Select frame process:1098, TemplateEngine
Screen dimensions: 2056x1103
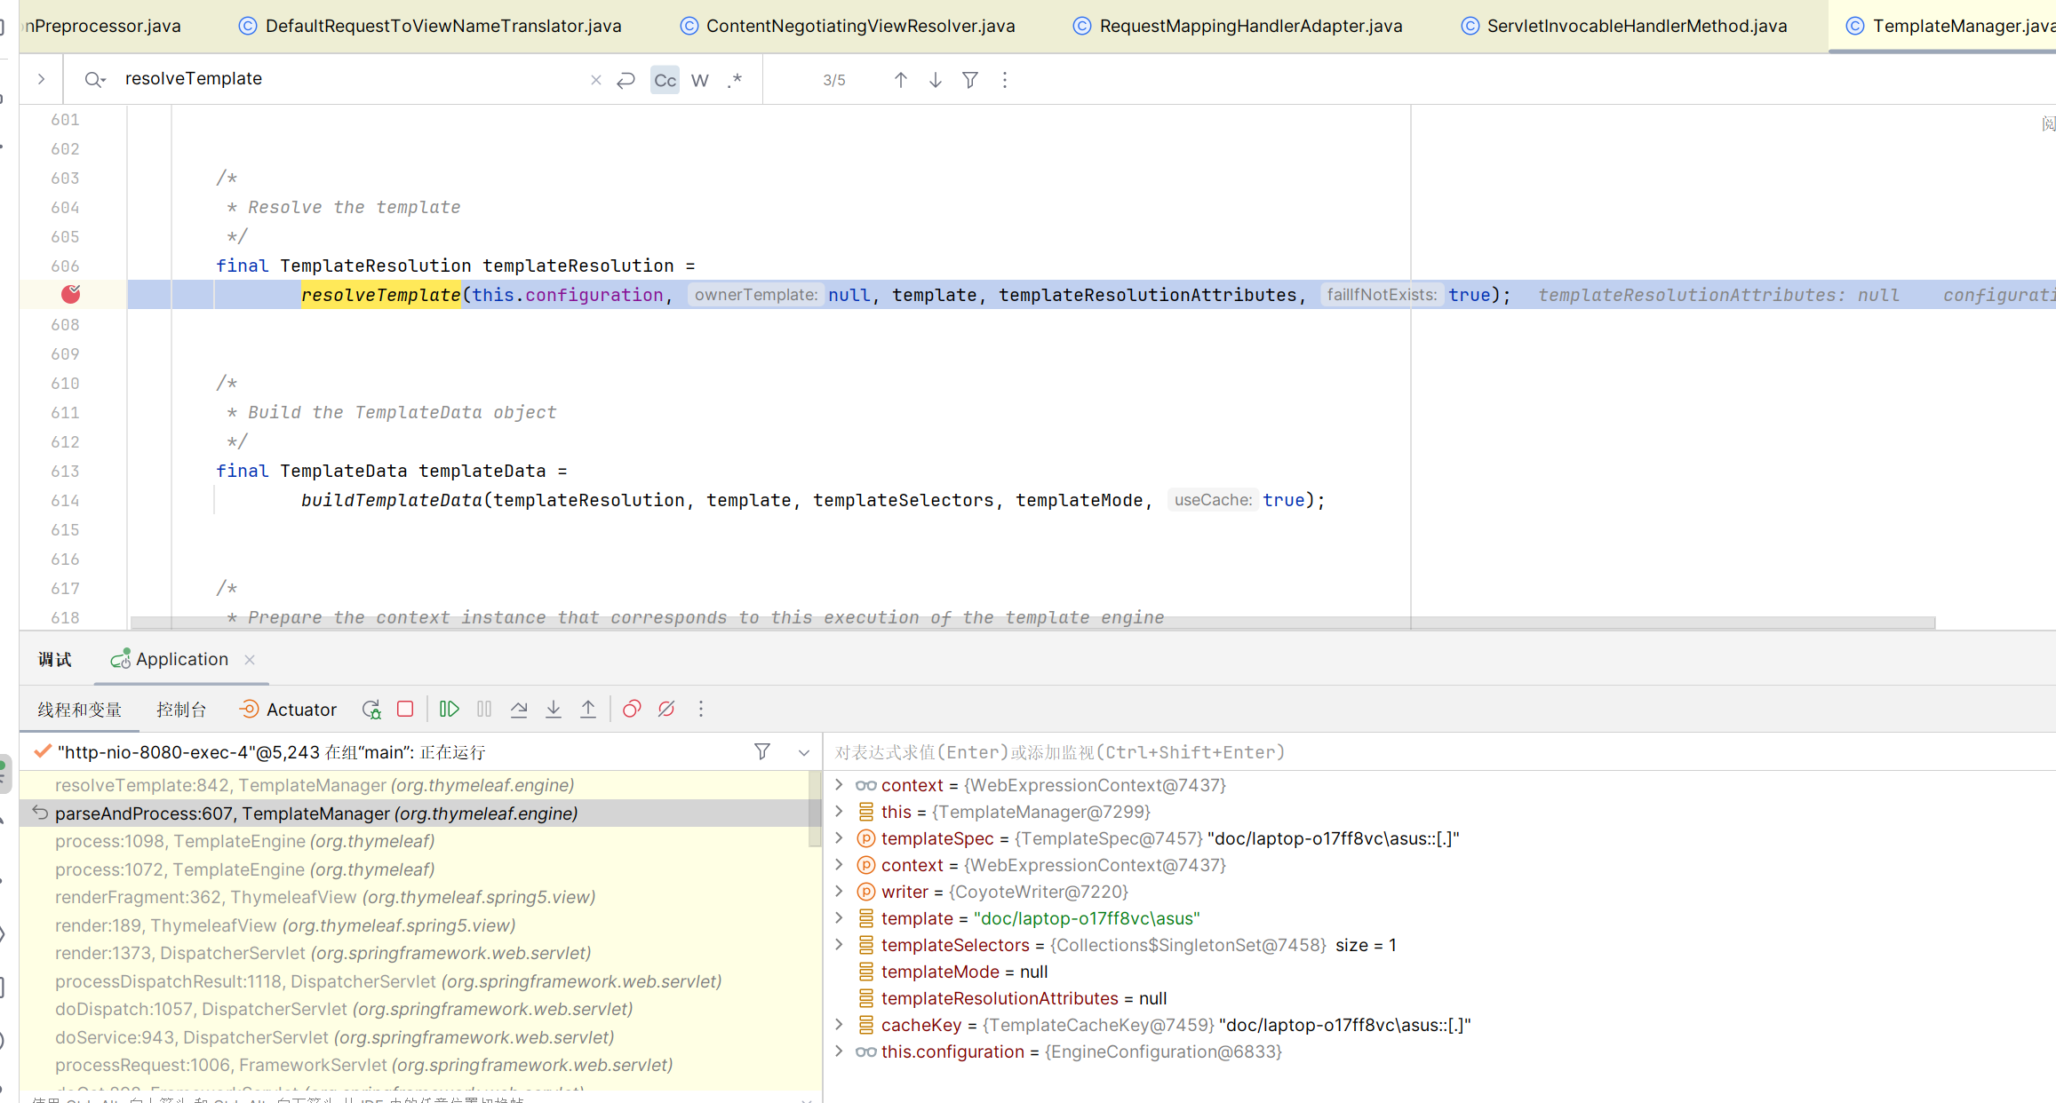[416, 841]
